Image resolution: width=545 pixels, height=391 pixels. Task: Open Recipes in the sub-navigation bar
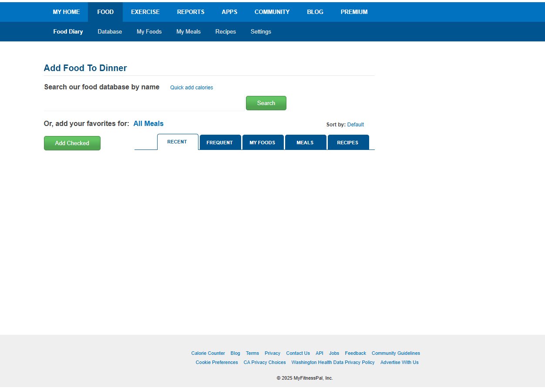[x=225, y=31]
